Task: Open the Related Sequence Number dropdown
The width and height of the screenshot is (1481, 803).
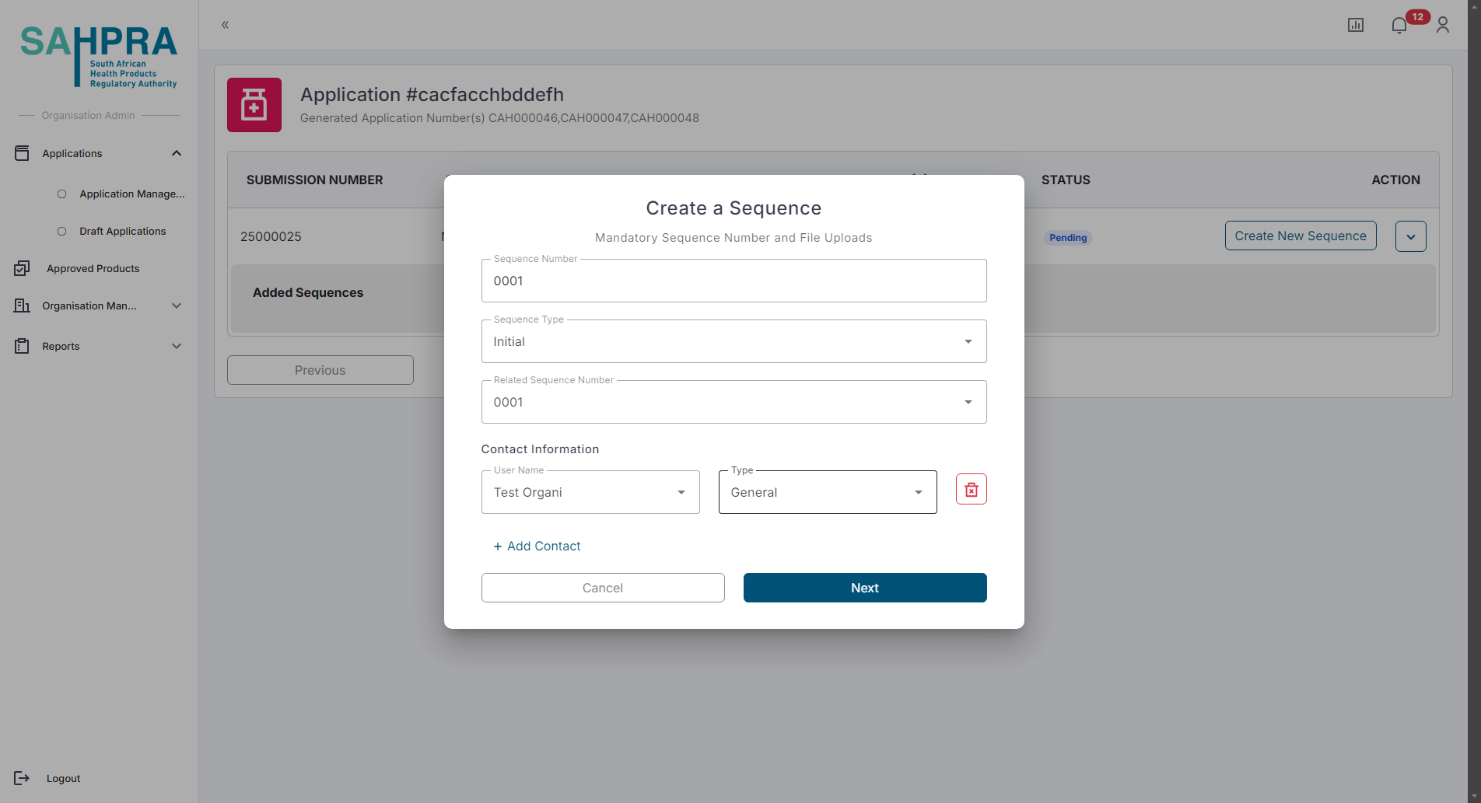Action: (733, 403)
